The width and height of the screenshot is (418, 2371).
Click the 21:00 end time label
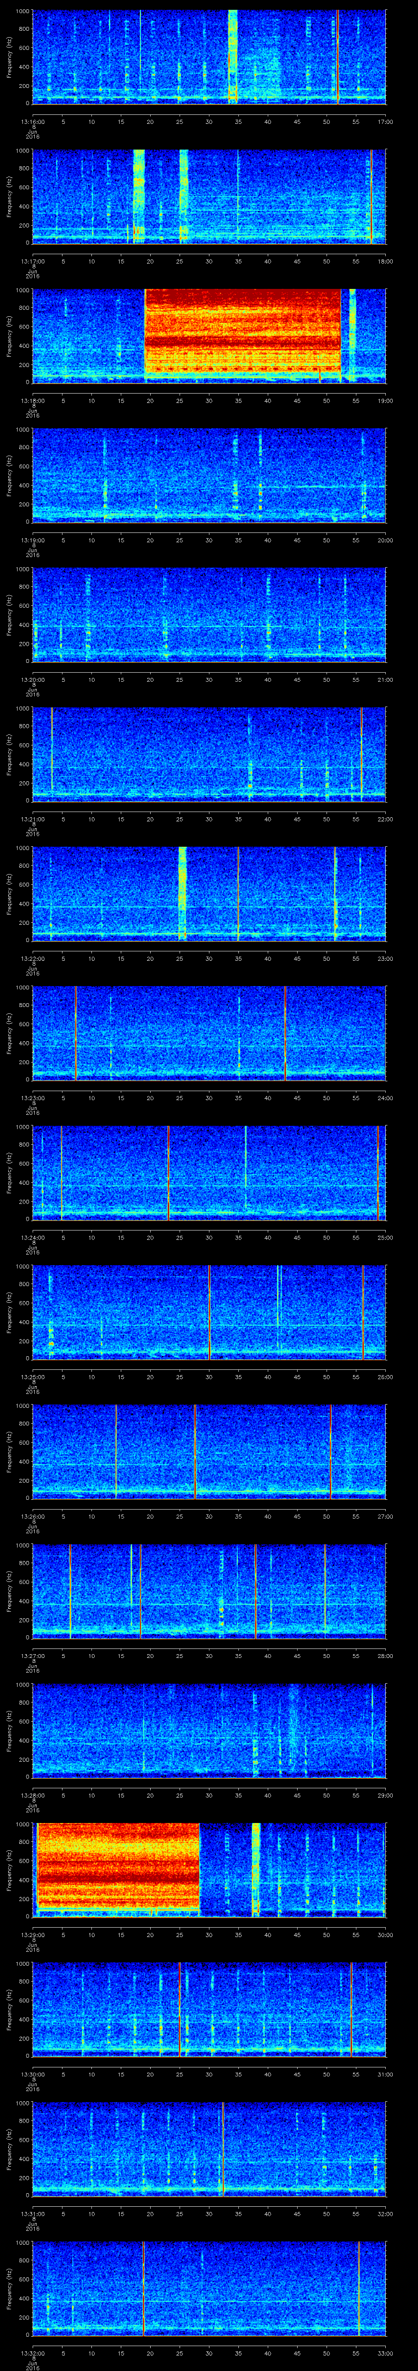pyautogui.click(x=385, y=679)
